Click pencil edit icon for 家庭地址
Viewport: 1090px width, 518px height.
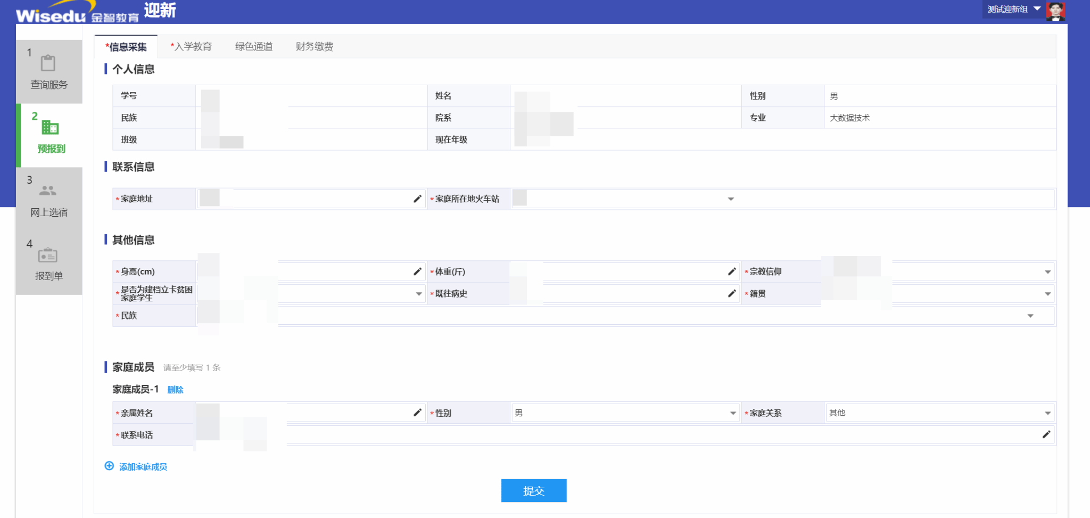pos(417,199)
